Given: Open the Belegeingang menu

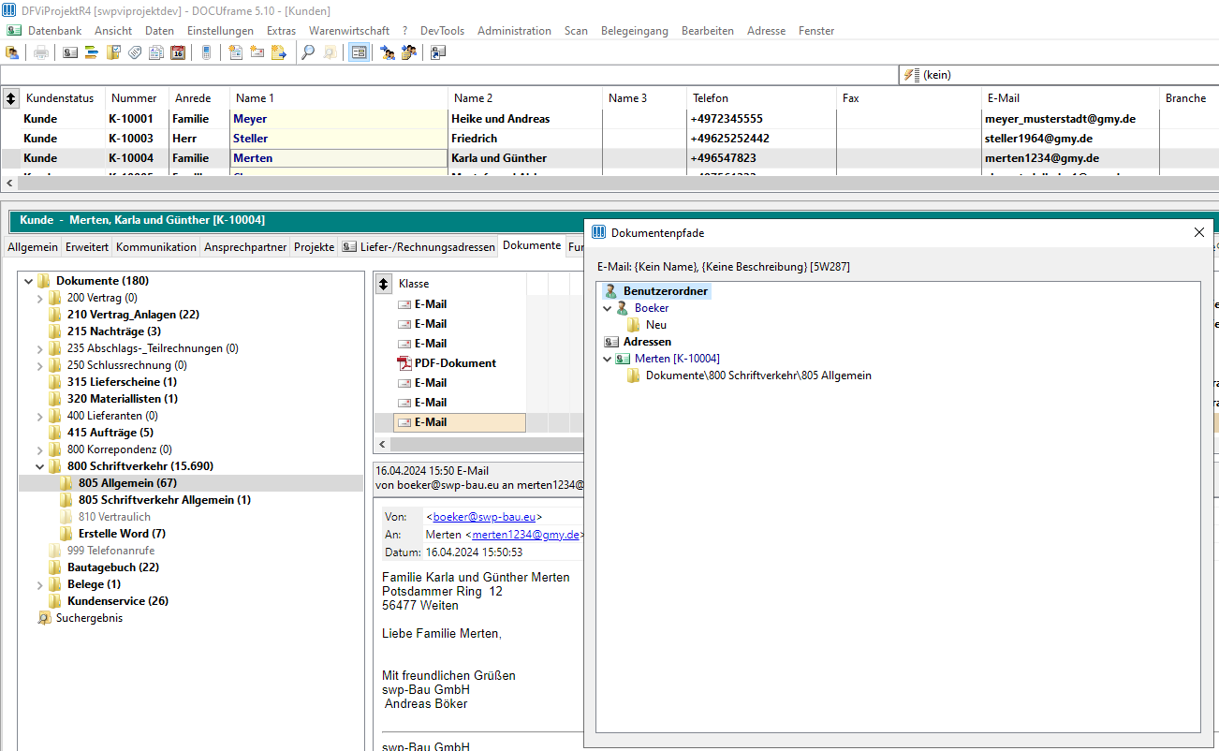Looking at the screenshot, I should (635, 31).
